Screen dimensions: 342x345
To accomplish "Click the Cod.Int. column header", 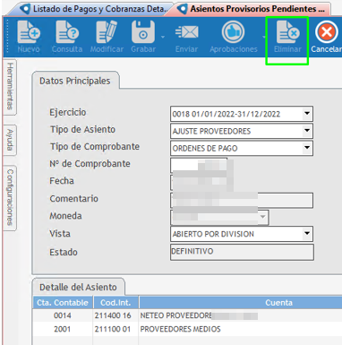I will click(115, 303).
